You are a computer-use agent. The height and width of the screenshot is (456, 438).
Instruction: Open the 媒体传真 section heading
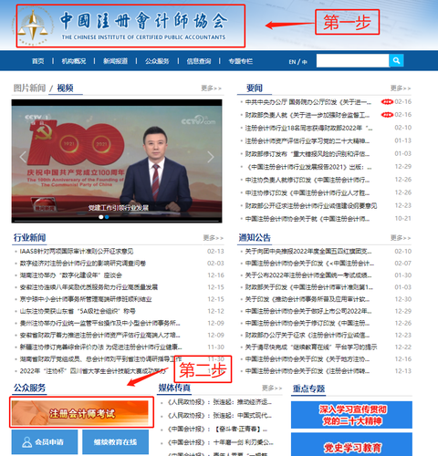click(174, 388)
